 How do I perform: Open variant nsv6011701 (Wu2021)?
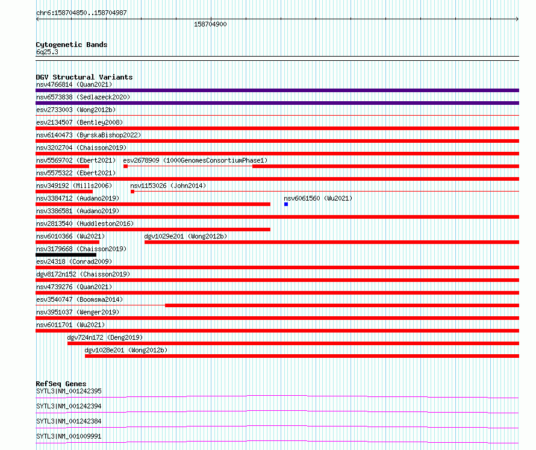[x=70, y=325]
